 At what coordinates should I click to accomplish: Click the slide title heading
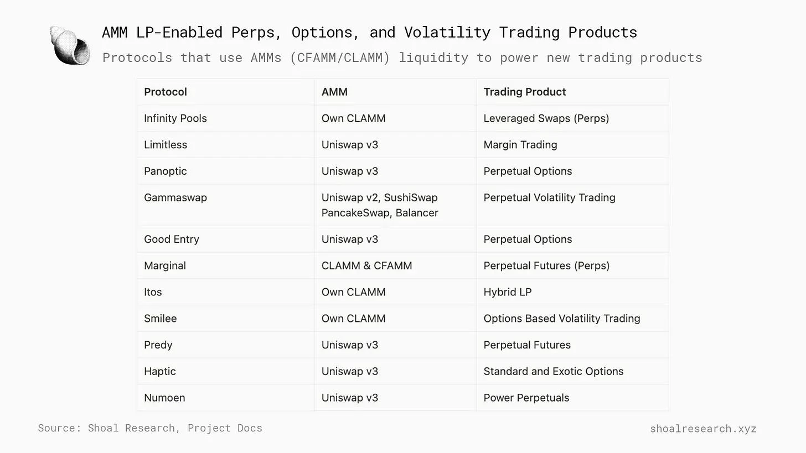tap(369, 32)
